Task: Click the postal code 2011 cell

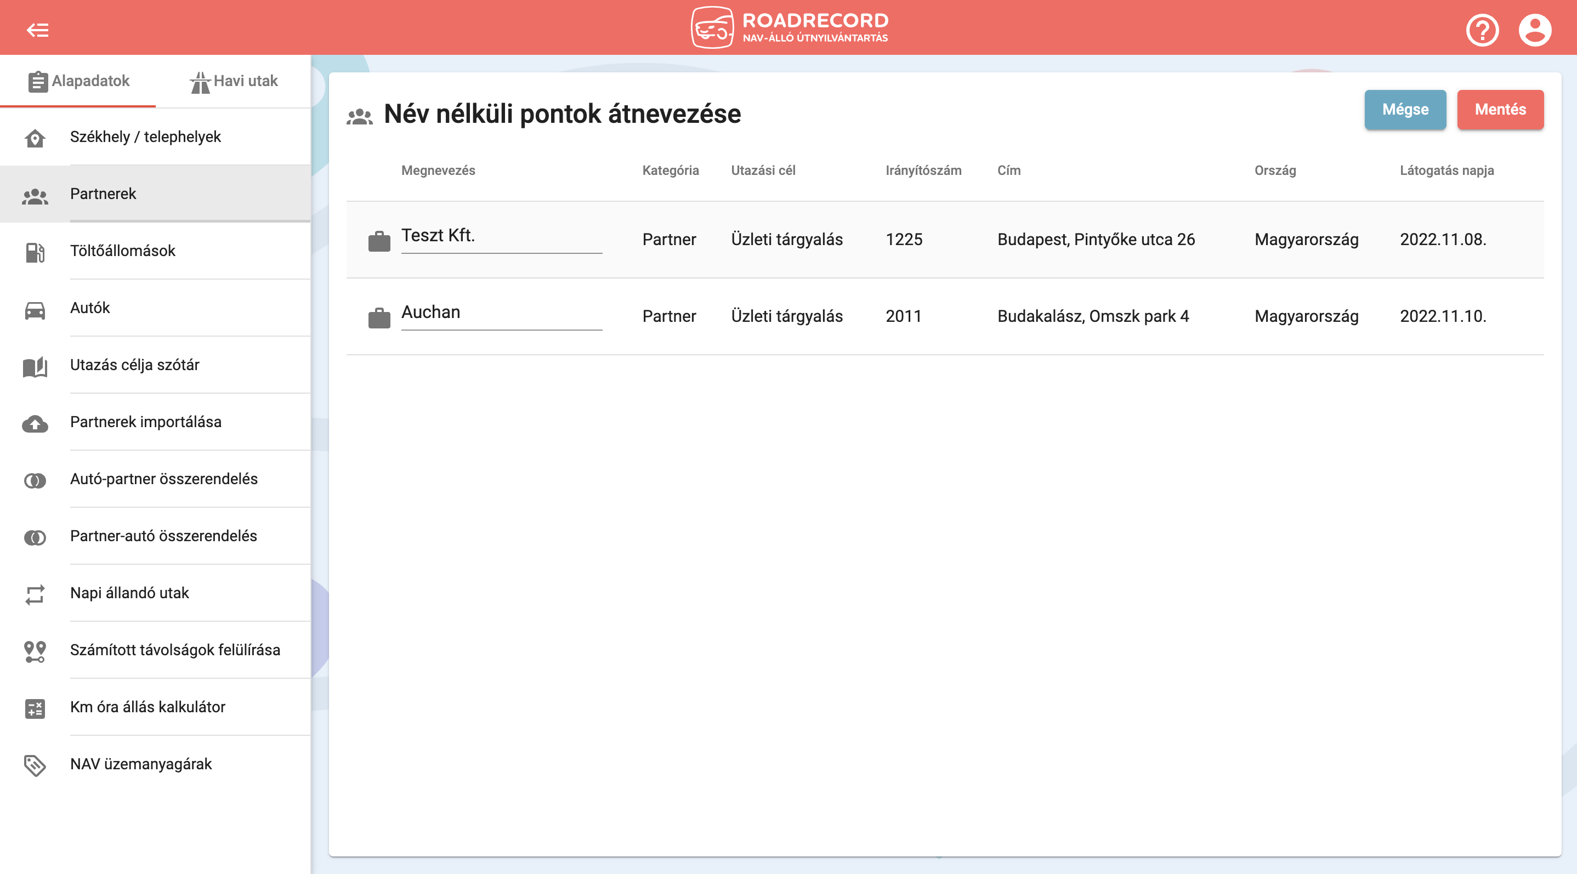Action: point(903,316)
